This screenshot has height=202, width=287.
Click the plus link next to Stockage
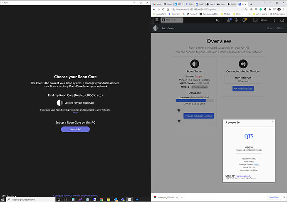tap(257, 165)
